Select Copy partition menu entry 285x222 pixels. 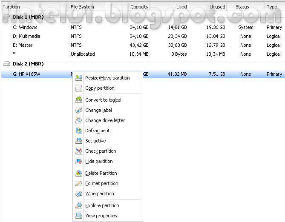click(108, 88)
